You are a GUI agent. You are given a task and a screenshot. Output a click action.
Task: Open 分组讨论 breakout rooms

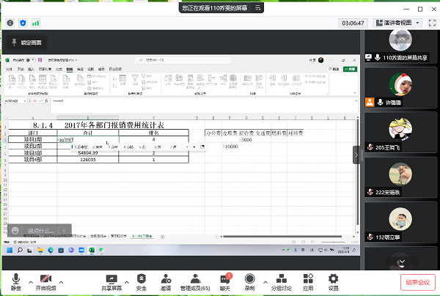(281, 280)
